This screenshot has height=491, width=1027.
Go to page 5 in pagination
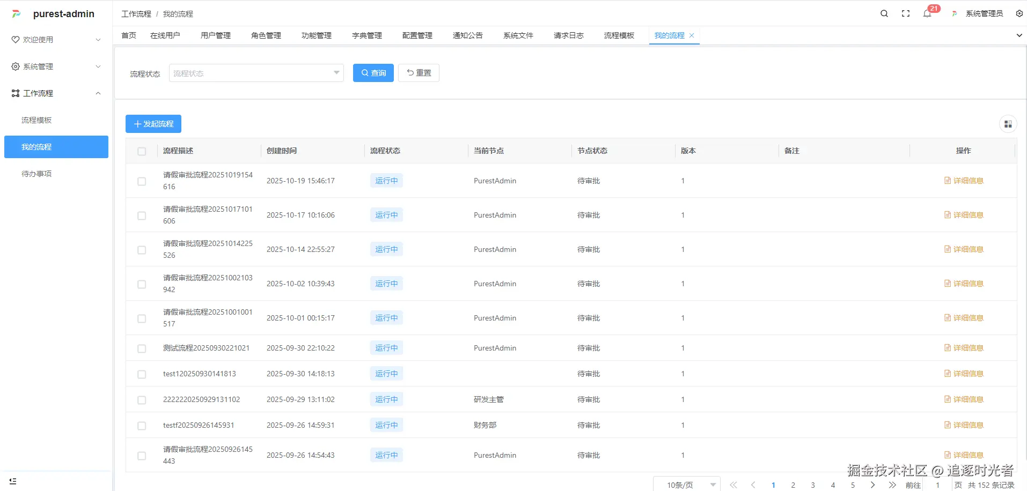click(x=853, y=485)
